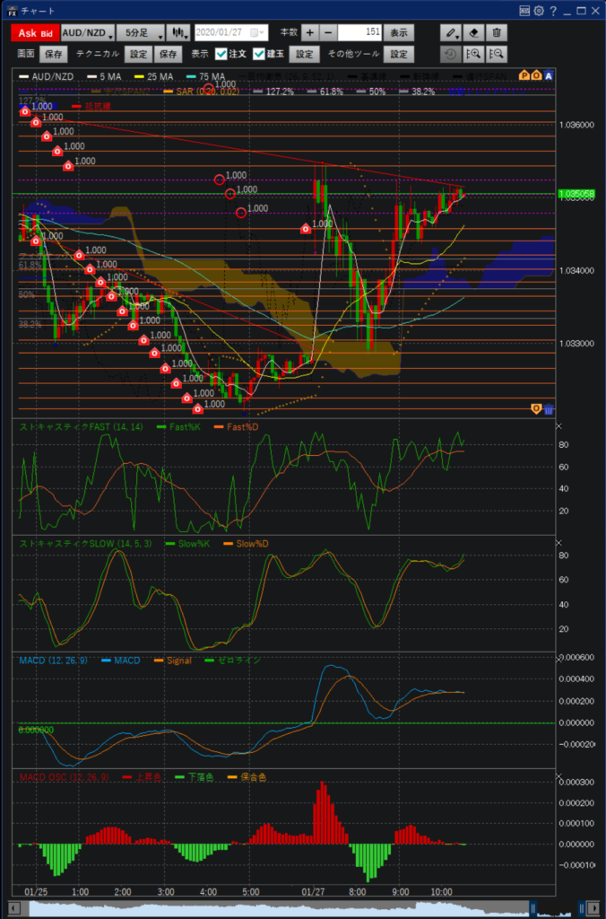Click the 表示 button beside bar count
606x919 pixels.
(399, 32)
